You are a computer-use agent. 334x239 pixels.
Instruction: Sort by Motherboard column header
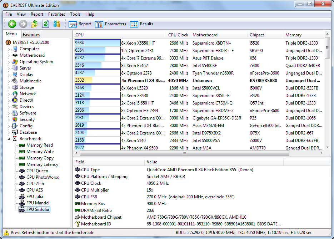pos(219,35)
